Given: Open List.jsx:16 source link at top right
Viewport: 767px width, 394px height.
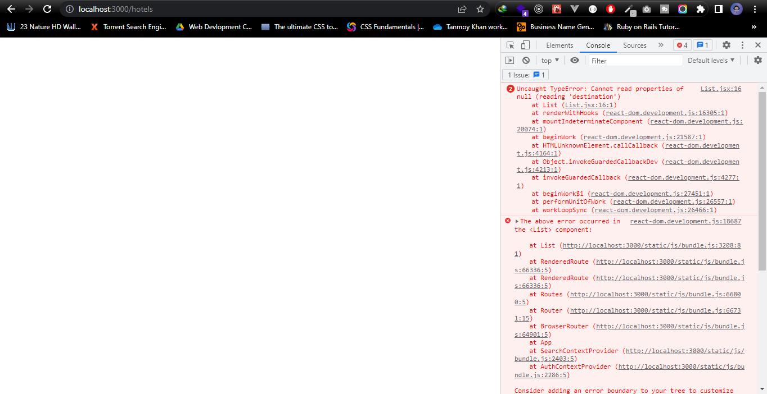Looking at the screenshot, I should tap(721, 89).
